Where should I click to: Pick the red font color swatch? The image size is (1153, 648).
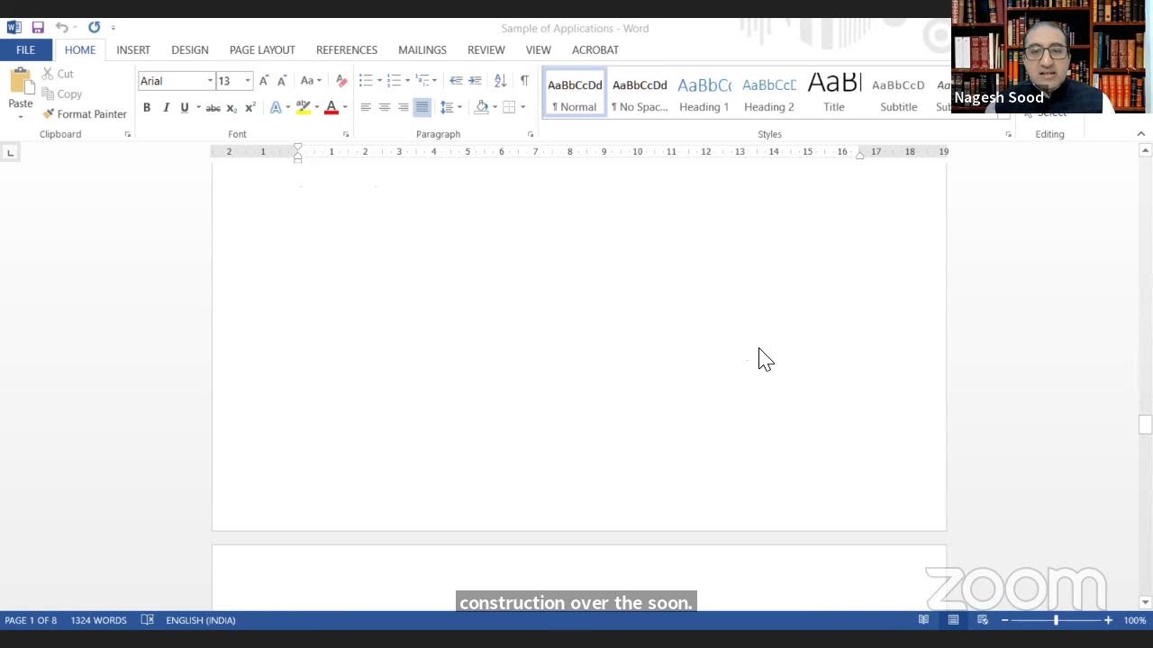tap(331, 108)
